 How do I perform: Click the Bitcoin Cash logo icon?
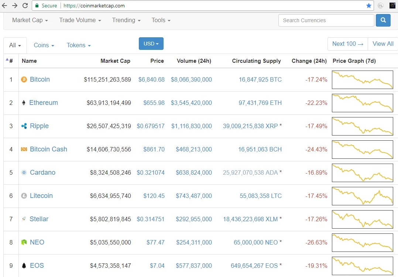pos(24,149)
